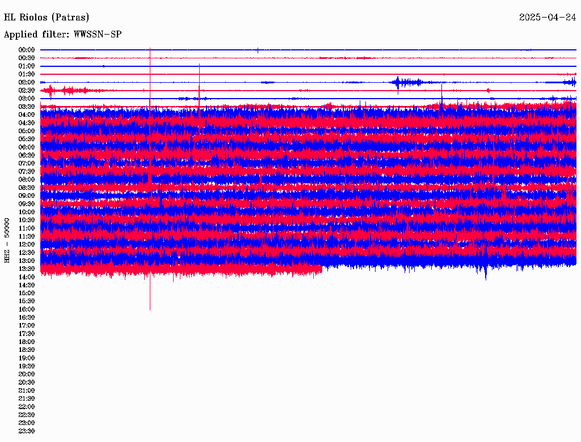This screenshot has width=581, height=442.
Task: Click the 06:00 time label
Action: click(x=27, y=147)
